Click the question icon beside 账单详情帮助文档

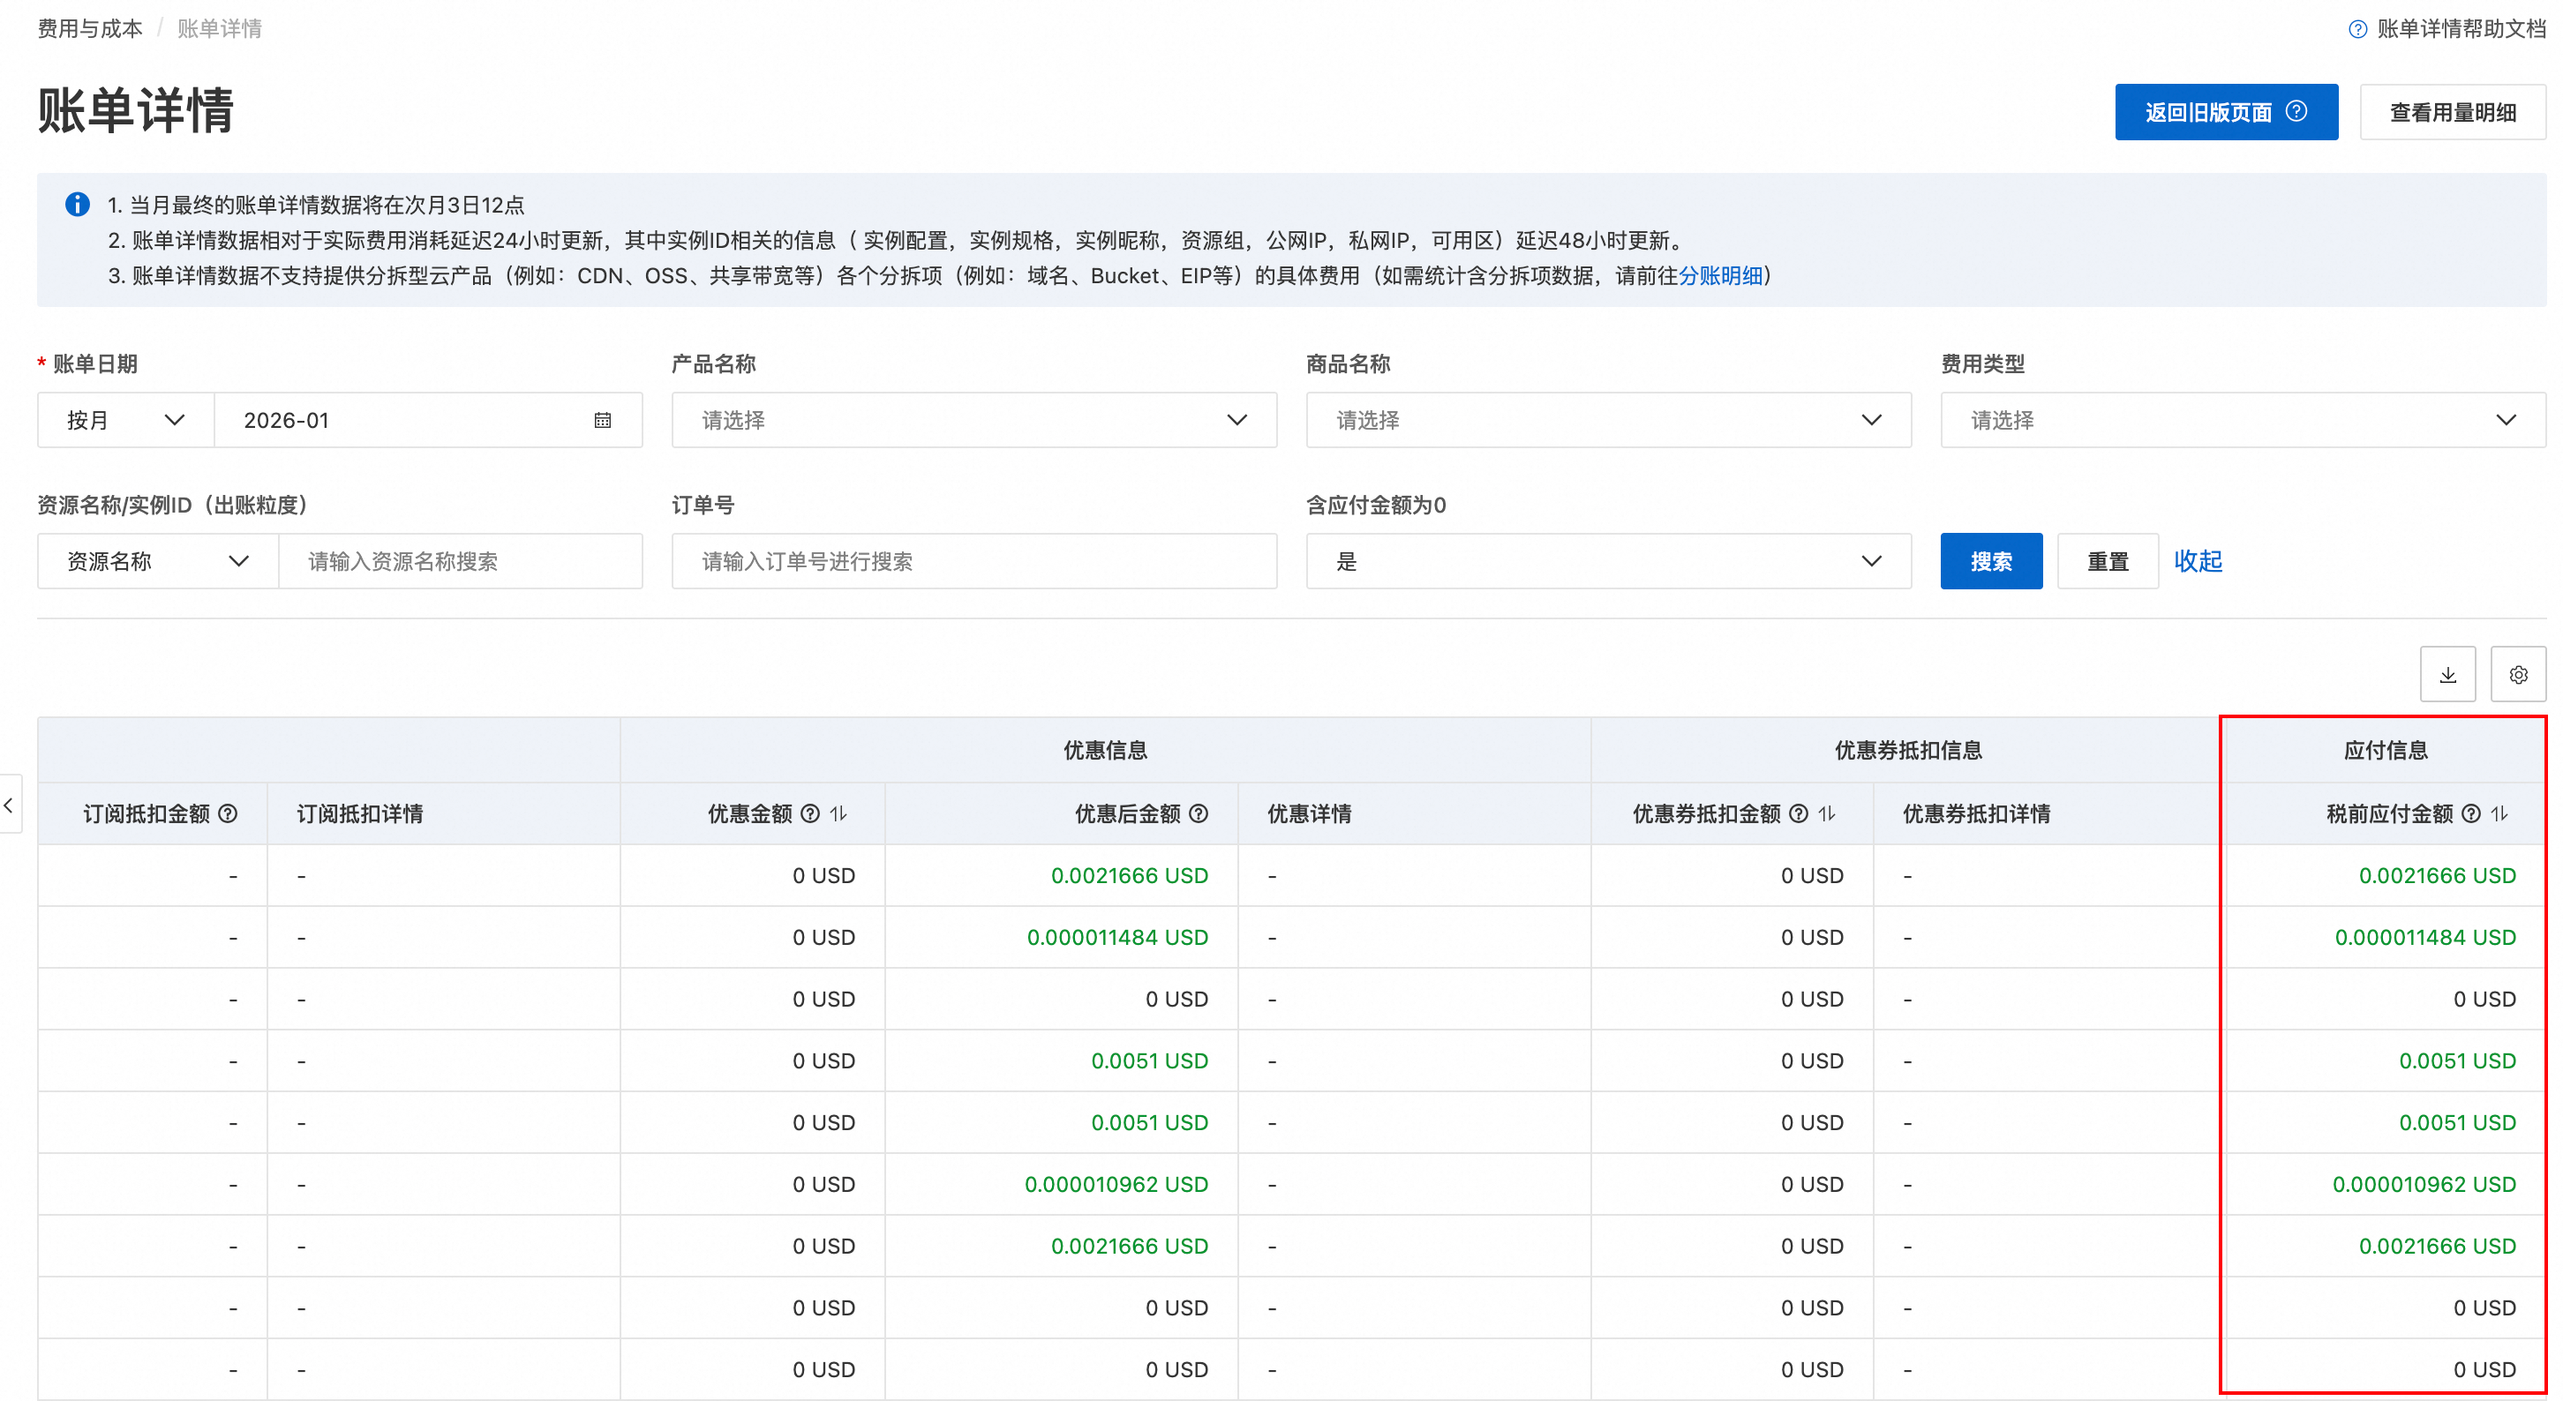[x=2357, y=29]
